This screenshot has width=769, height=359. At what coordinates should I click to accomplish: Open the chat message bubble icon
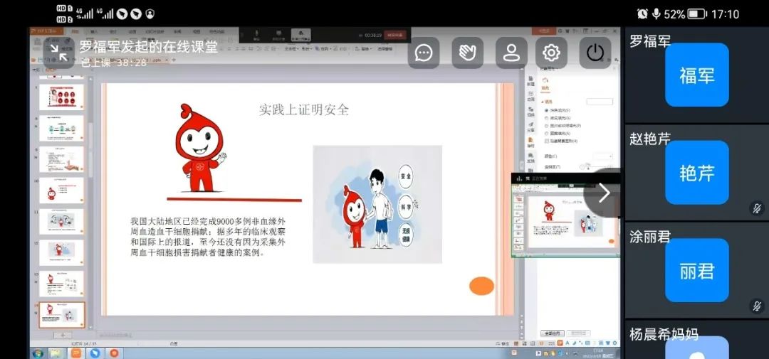tap(423, 53)
